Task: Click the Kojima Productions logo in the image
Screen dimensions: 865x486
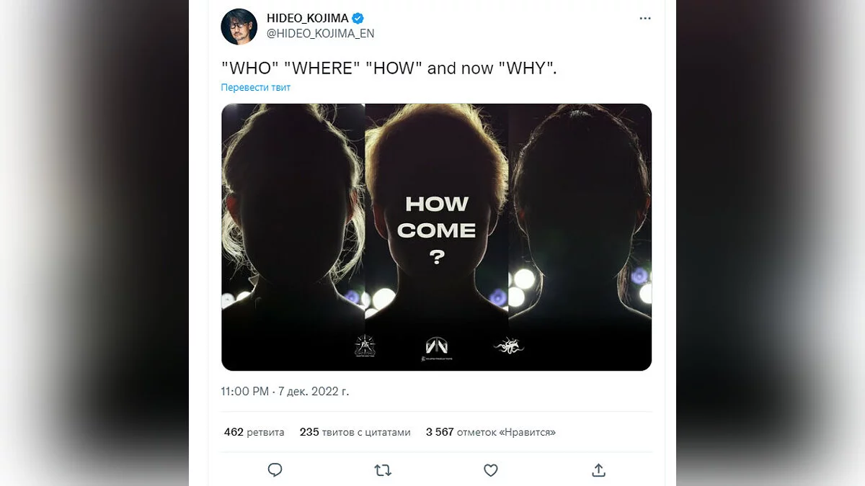Action: (437, 347)
